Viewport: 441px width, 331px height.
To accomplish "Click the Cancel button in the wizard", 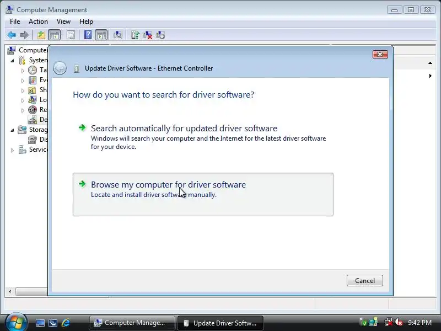I will (x=364, y=281).
